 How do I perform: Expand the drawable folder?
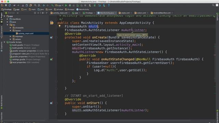[11, 28]
